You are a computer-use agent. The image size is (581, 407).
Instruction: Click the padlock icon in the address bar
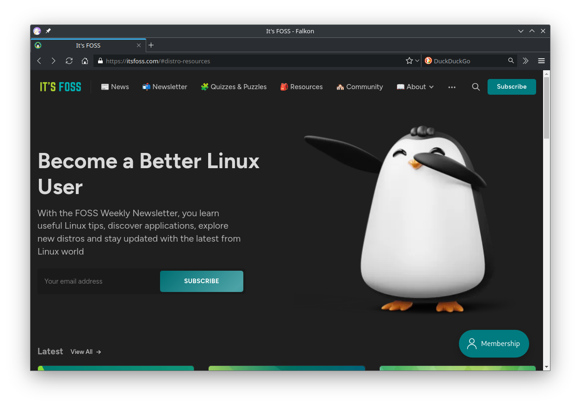pos(100,61)
